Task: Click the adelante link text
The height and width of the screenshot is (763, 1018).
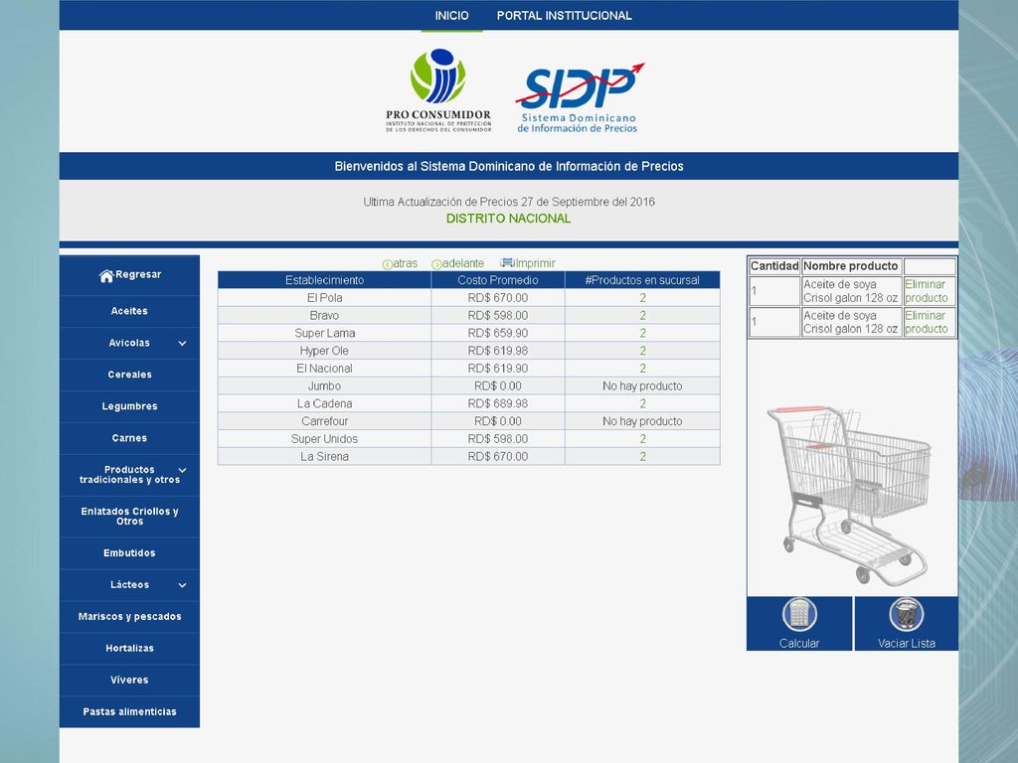Action: (x=463, y=263)
